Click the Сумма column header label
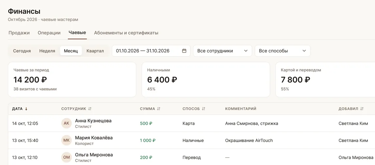The width and height of the screenshot is (375, 165). tap(147, 109)
